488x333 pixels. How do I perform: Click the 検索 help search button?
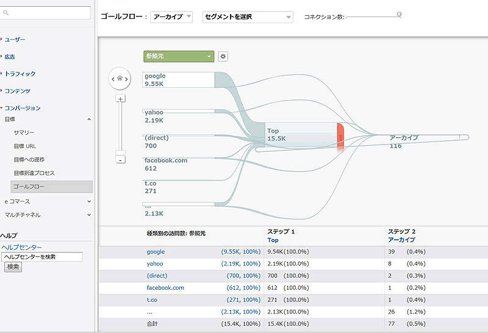12,267
